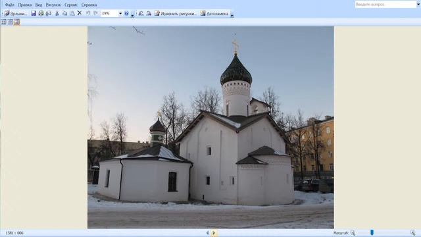Screen dimensions: 421x237
Task: Click the Введите вопрос help search box
Action: (385, 5)
